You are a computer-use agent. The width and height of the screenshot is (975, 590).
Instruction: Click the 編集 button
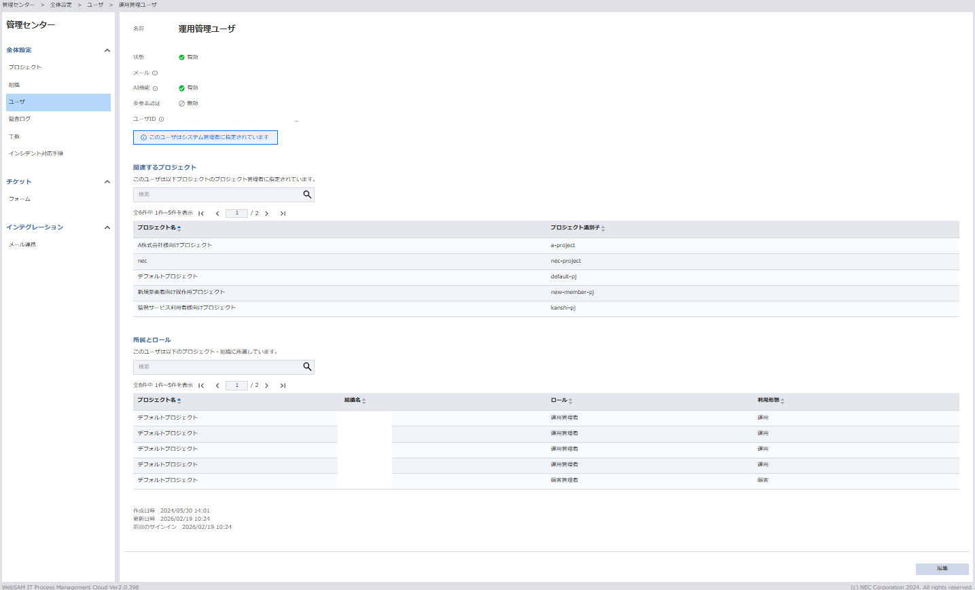point(942,569)
